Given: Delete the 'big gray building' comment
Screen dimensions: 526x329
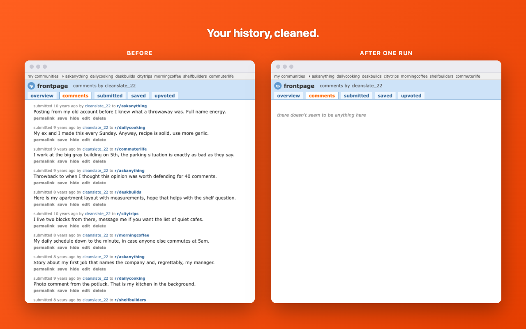Looking at the screenshot, I should (99, 162).
